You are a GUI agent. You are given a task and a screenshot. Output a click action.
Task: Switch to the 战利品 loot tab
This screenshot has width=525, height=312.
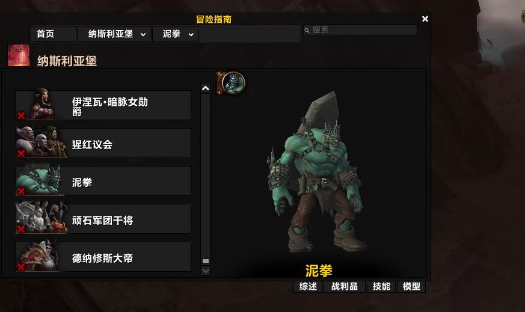[x=345, y=287]
